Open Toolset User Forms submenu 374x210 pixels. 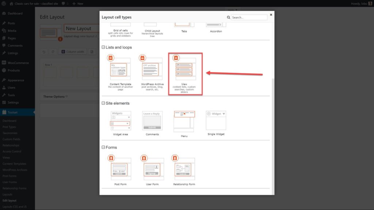[10, 182]
